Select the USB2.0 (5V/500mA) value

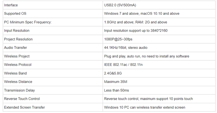[x=120, y=5]
